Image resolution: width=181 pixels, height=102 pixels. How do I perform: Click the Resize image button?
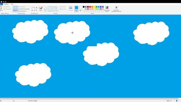point(24,9)
